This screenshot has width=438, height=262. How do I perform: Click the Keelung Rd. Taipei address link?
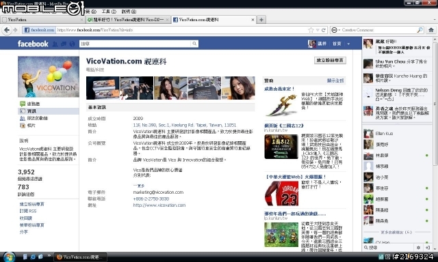click(184, 125)
